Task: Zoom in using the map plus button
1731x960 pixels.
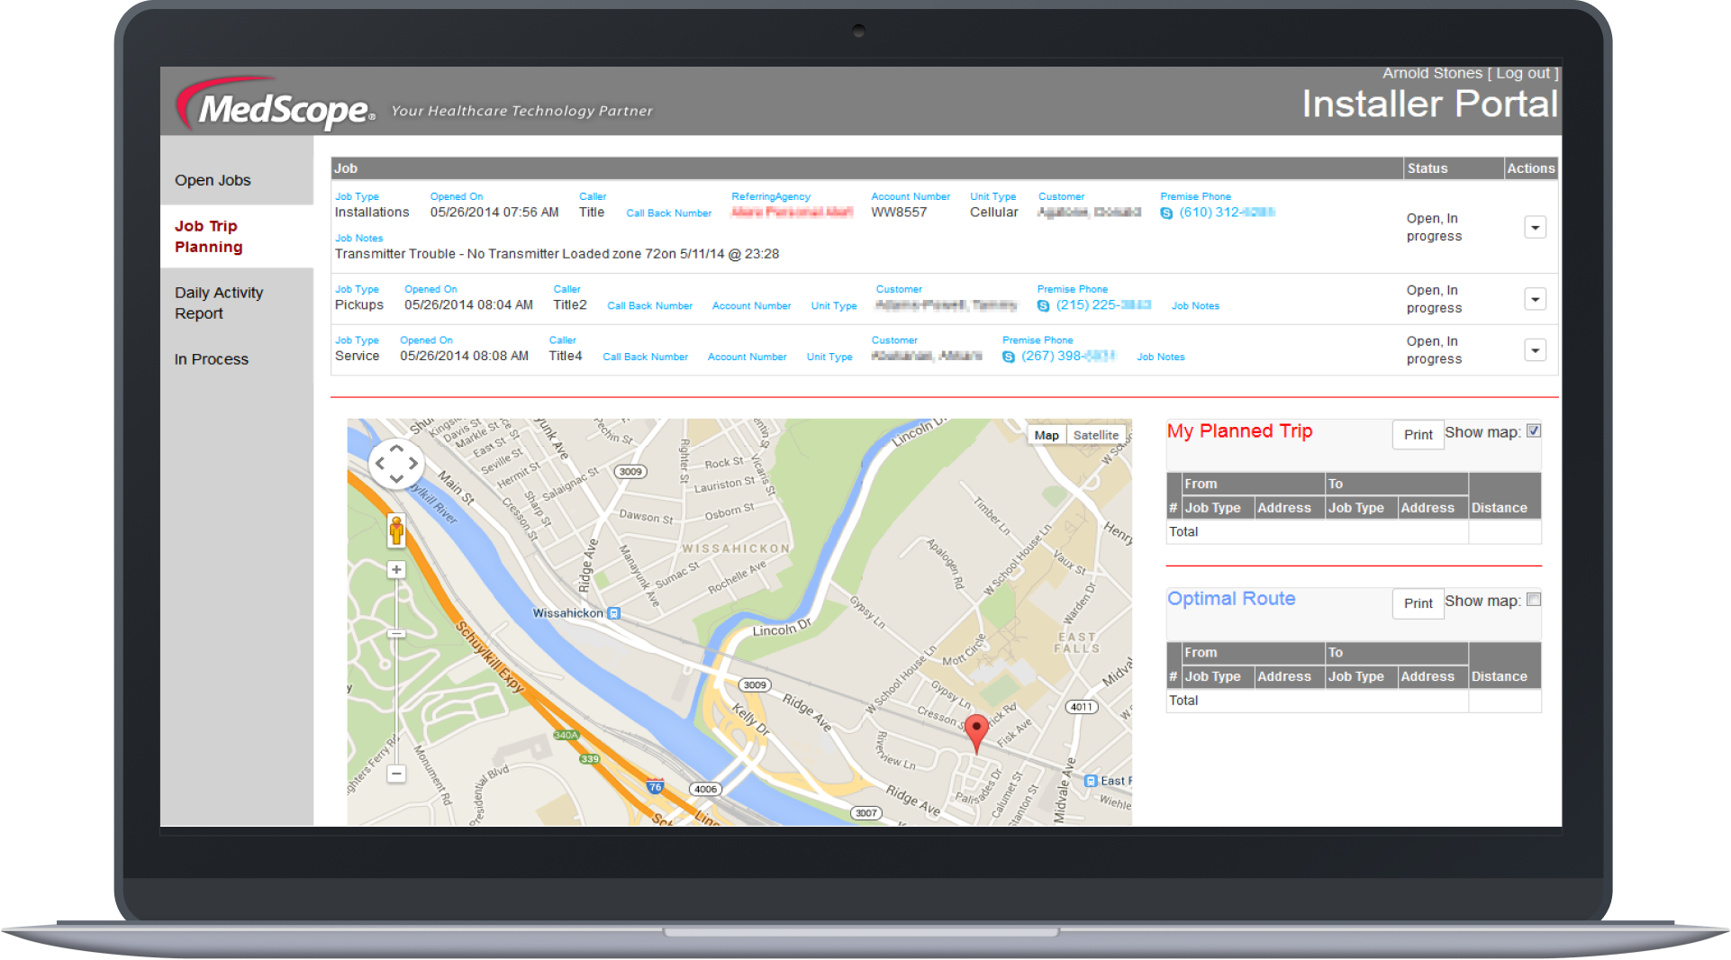Action: coord(396,569)
